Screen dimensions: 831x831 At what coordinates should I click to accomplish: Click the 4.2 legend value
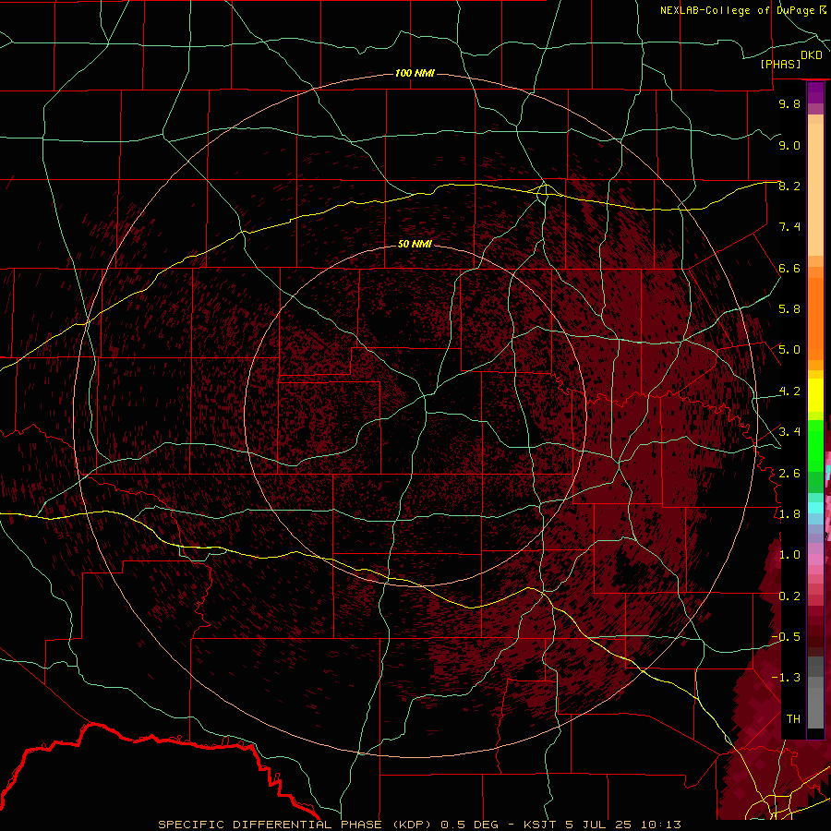pyautogui.click(x=789, y=391)
